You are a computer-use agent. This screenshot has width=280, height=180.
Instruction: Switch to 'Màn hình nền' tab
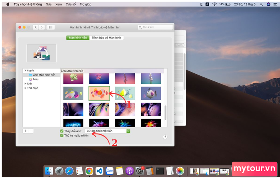click(x=78, y=38)
